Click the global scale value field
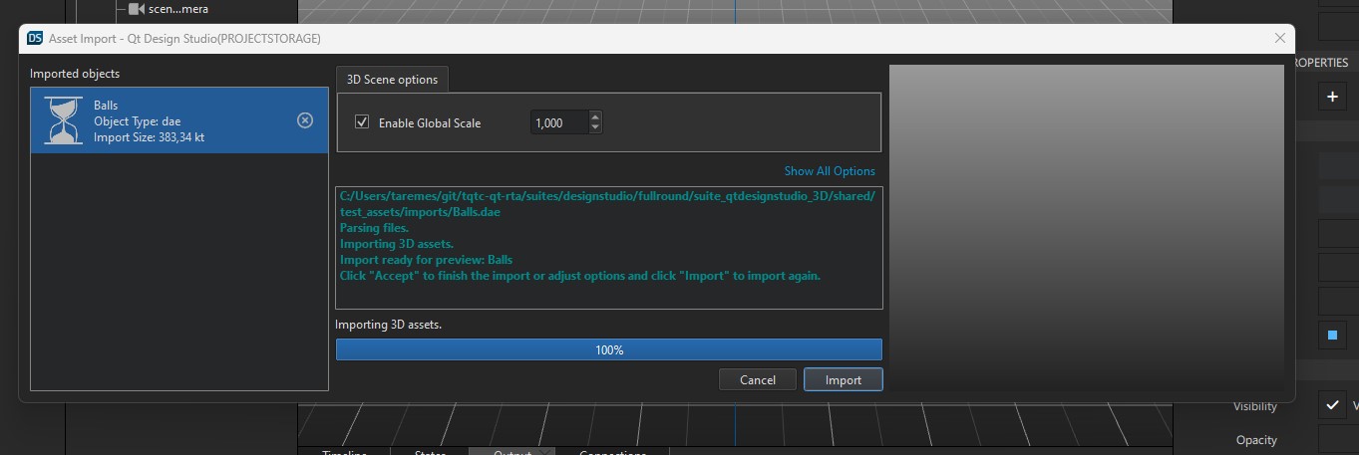Screen dimensions: 1359x455 [x=559, y=122]
